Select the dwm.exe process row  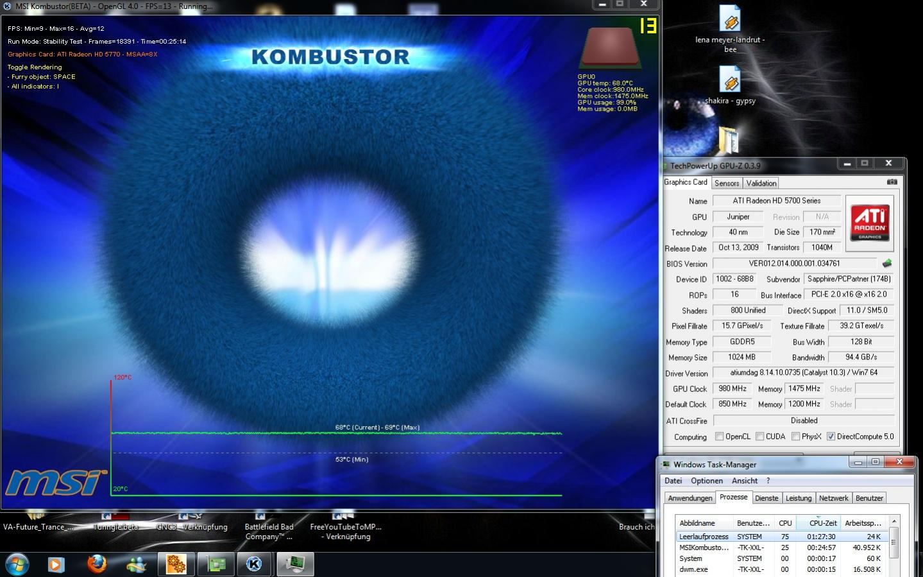(x=782, y=569)
